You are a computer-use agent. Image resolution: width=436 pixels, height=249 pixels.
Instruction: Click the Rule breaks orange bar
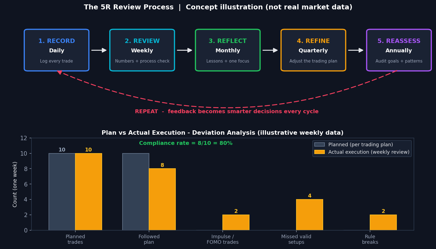pyautogui.click(x=383, y=223)
